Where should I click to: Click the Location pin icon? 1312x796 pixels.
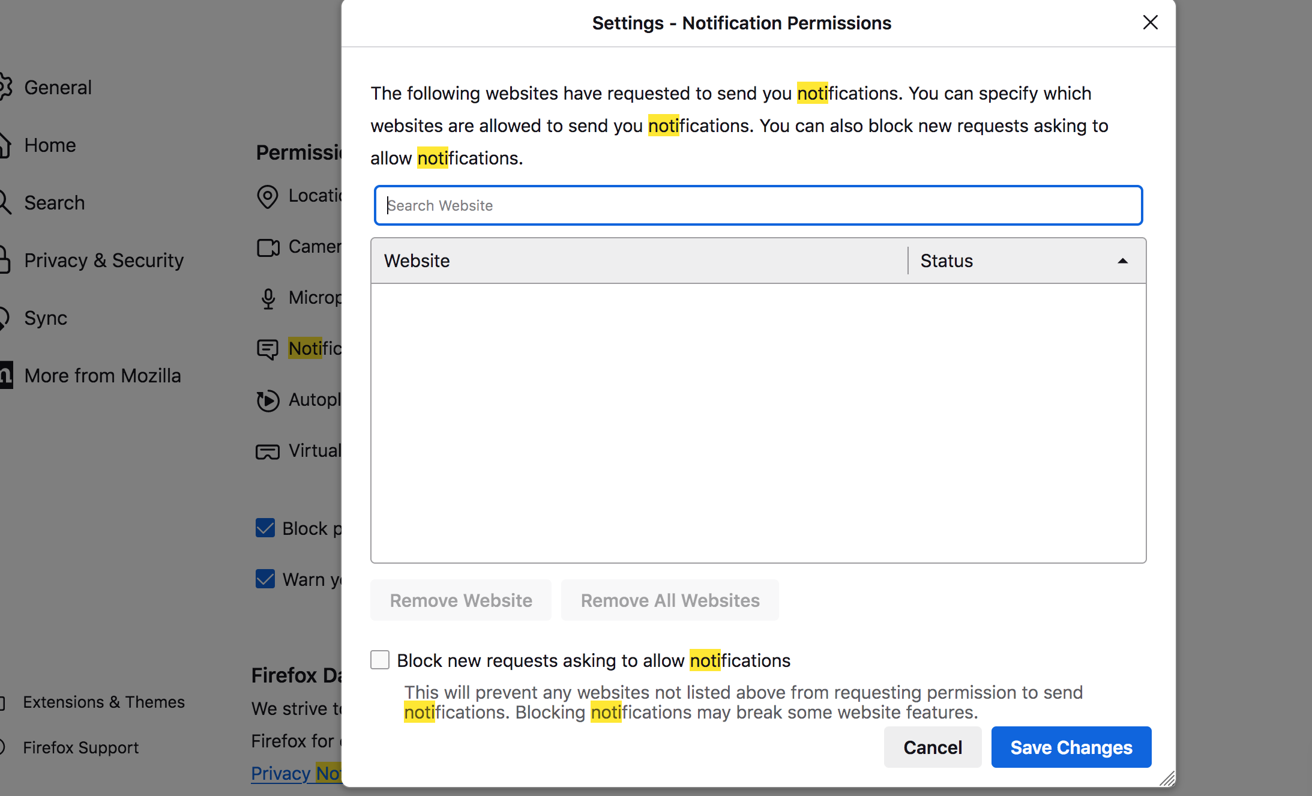pyautogui.click(x=268, y=196)
